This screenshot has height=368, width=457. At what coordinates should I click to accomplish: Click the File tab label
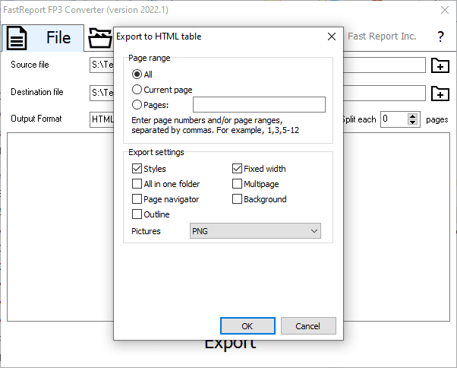(58, 38)
